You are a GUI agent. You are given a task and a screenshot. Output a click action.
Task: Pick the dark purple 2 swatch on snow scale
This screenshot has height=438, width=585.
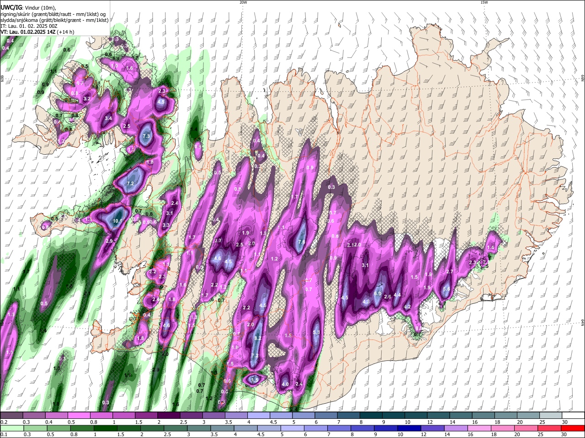click(169, 416)
